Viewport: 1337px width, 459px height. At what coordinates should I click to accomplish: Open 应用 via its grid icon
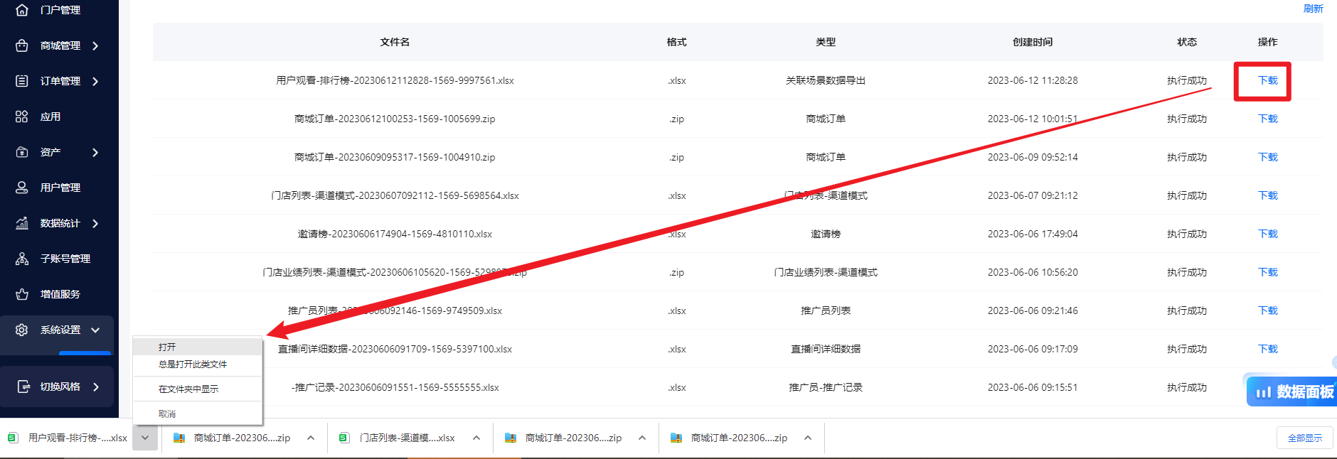[22, 117]
